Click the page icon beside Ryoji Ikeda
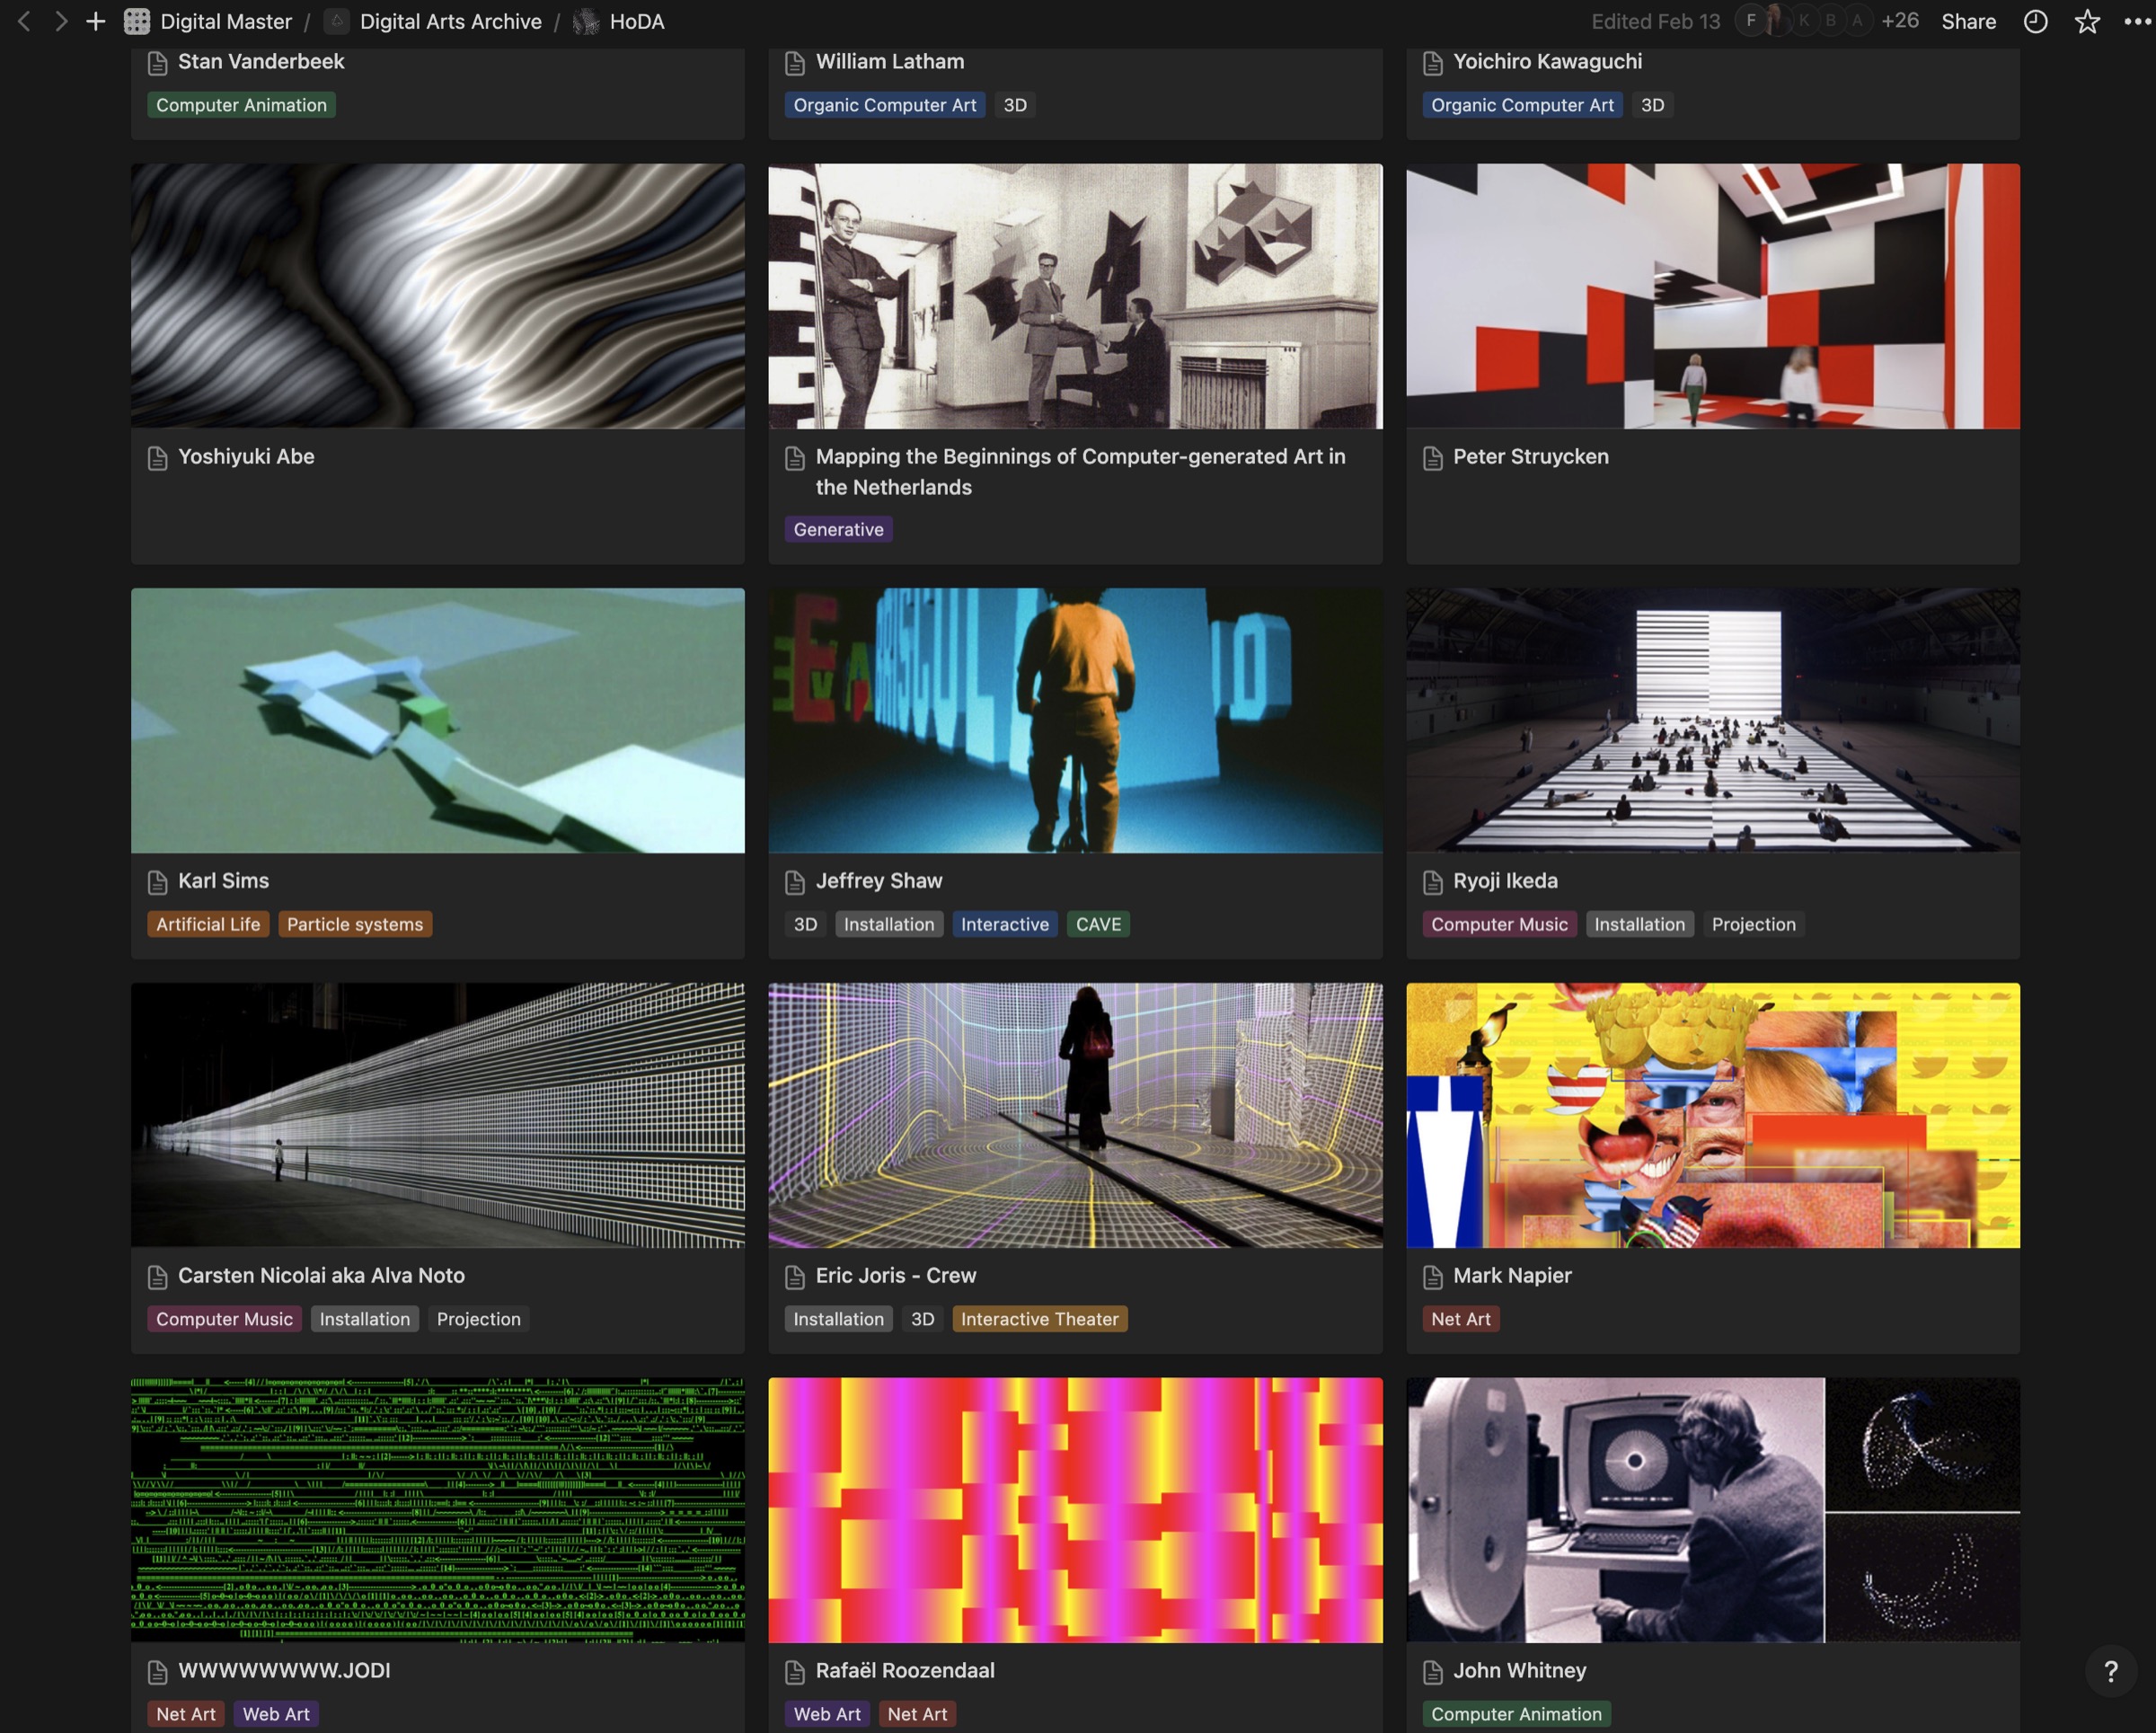 (1432, 882)
